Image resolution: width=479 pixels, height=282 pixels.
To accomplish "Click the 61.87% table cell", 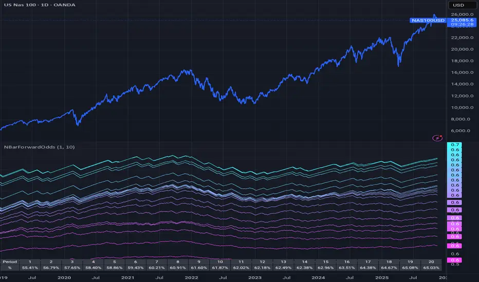I will (220, 268).
